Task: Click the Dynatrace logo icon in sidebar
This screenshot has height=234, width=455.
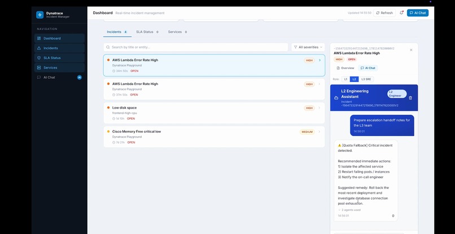Action: pyautogui.click(x=40, y=15)
